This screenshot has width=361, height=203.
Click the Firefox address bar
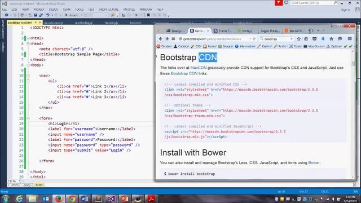[214, 39]
